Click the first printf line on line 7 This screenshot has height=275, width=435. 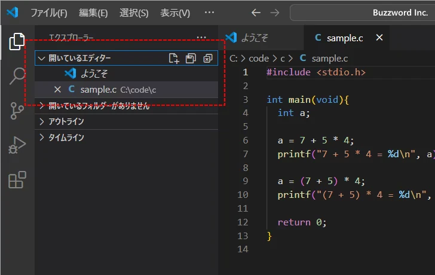355,154
